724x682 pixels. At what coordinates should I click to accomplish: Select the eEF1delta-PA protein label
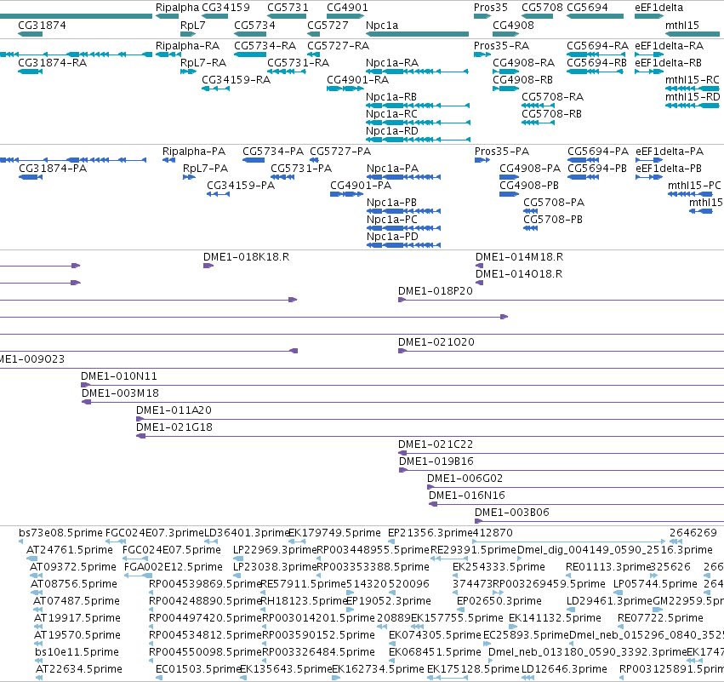click(x=670, y=152)
